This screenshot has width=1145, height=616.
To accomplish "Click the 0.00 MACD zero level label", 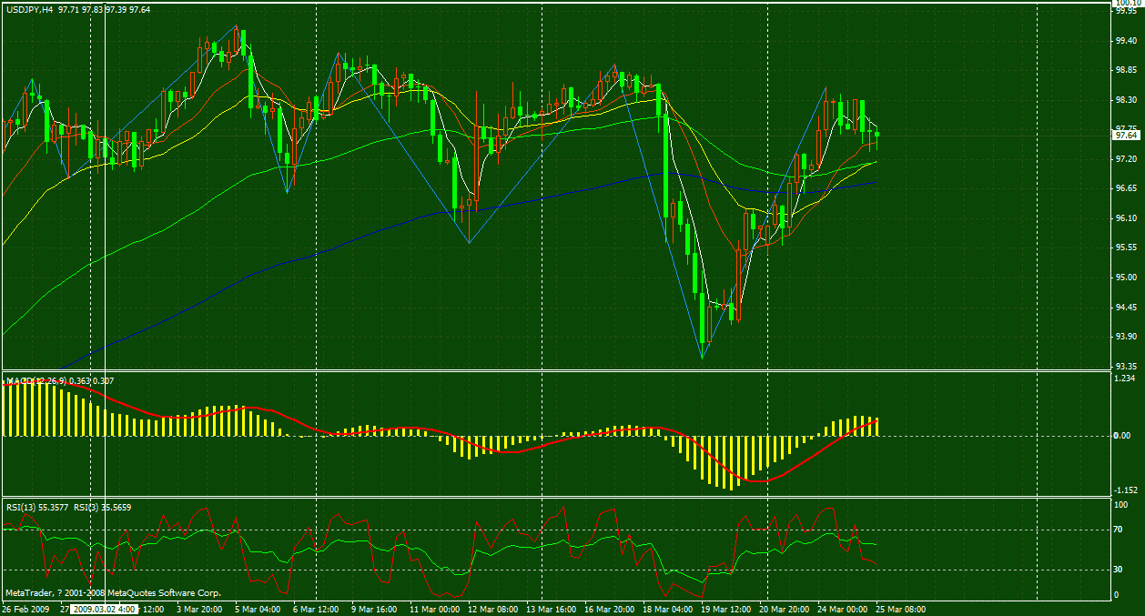I will pos(1123,436).
